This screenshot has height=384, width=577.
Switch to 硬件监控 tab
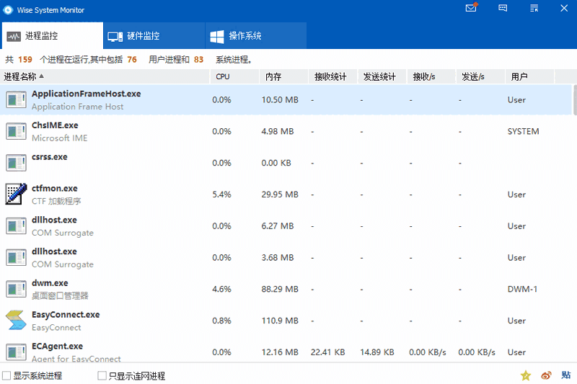click(134, 35)
